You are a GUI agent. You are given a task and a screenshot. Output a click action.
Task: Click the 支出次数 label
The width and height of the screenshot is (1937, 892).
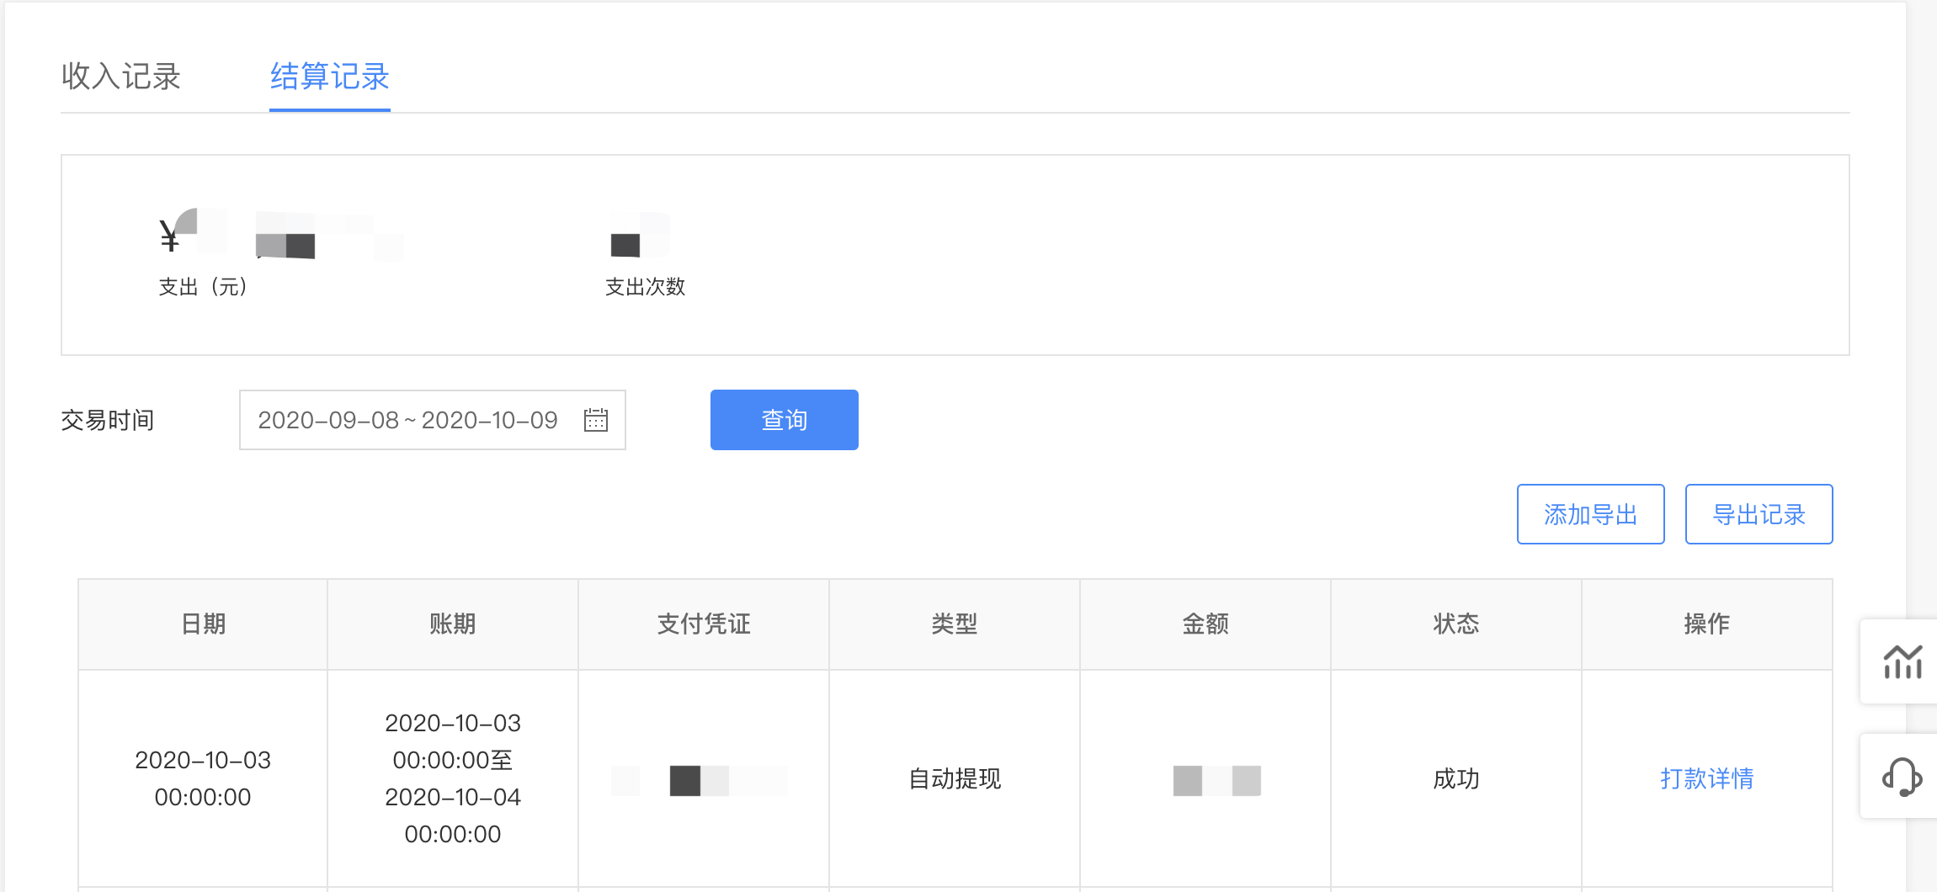[x=646, y=287]
